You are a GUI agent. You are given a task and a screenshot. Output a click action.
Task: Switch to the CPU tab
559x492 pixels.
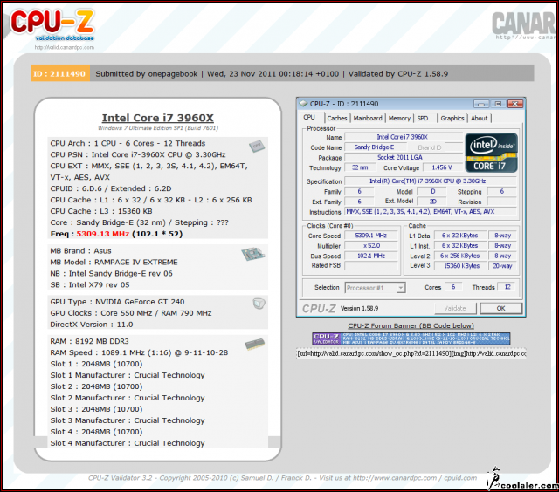tap(309, 117)
